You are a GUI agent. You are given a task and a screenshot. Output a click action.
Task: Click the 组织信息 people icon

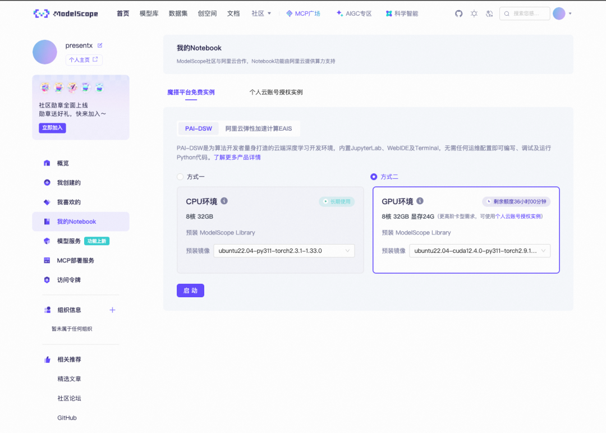pos(47,310)
